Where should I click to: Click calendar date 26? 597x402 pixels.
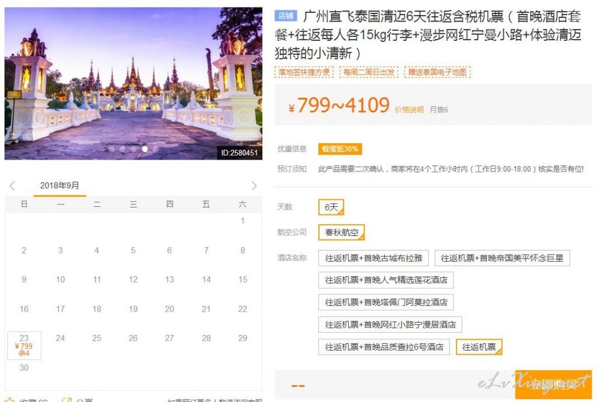(x=133, y=338)
